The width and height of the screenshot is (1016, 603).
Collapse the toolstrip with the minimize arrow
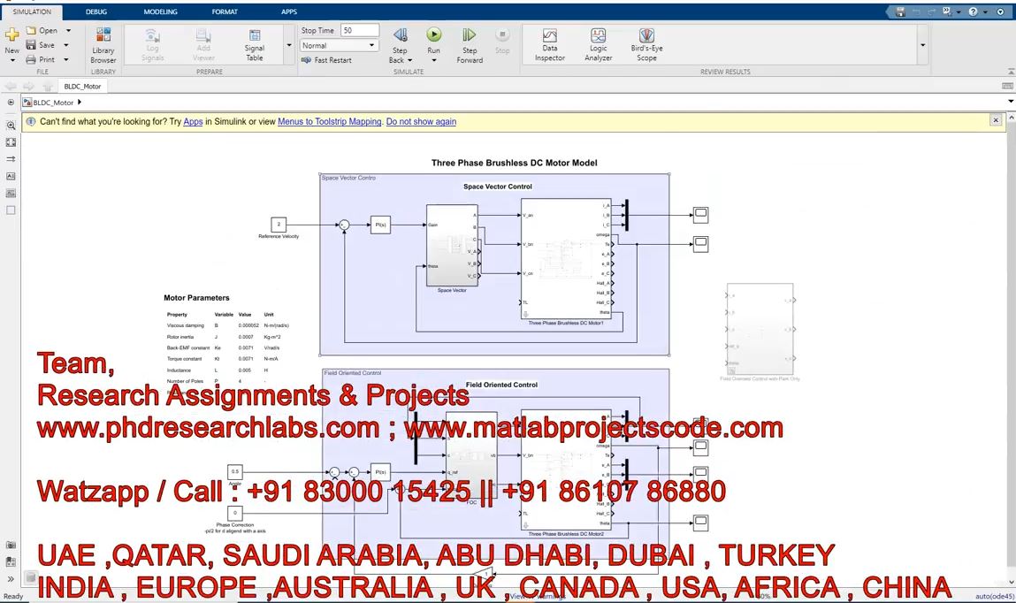pyautogui.click(x=1011, y=72)
